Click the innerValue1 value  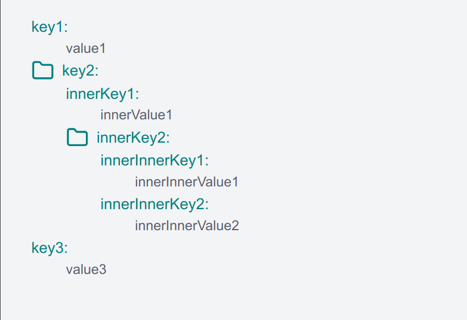[x=137, y=115]
